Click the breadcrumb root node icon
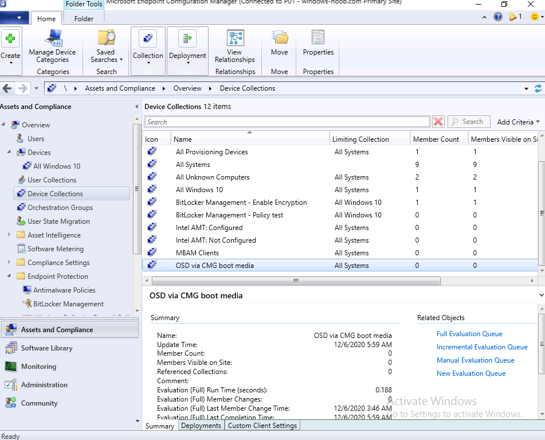The height and width of the screenshot is (440, 545). (x=52, y=88)
